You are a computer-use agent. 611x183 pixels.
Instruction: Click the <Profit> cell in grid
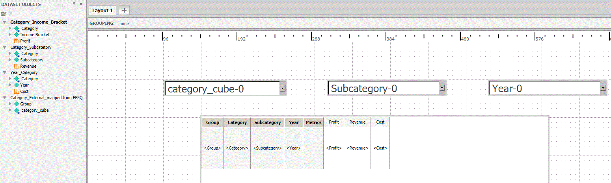(334, 148)
